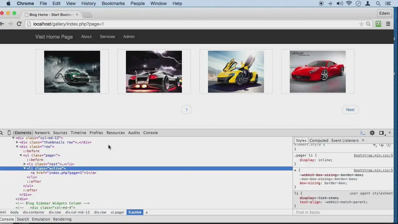
Task: Open Notification Center list icon
Action: [x=388, y=3]
